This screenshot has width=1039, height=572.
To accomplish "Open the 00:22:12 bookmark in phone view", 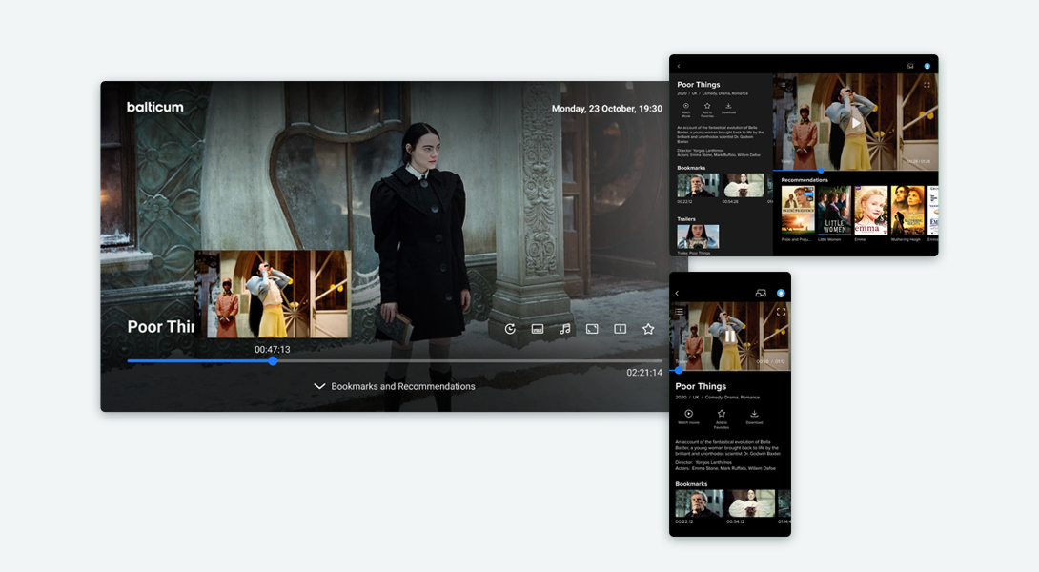I will coord(699,503).
